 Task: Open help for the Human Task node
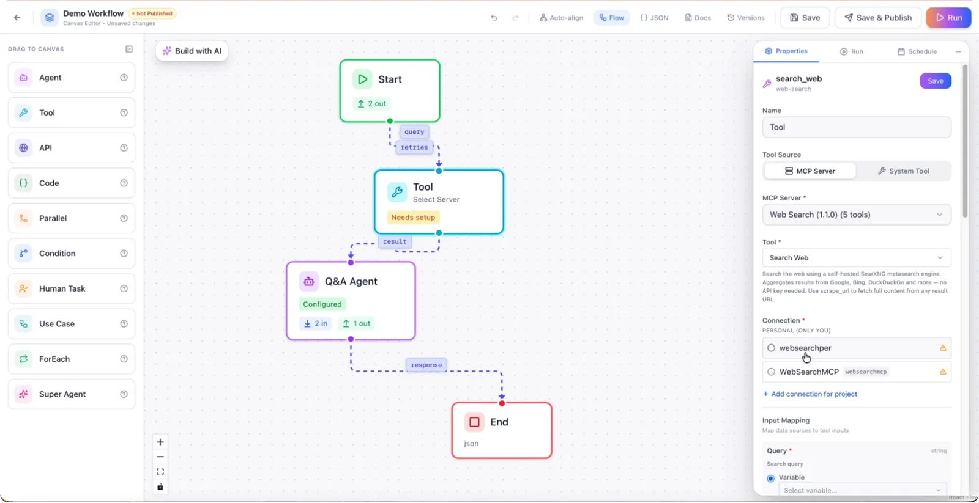point(124,288)
